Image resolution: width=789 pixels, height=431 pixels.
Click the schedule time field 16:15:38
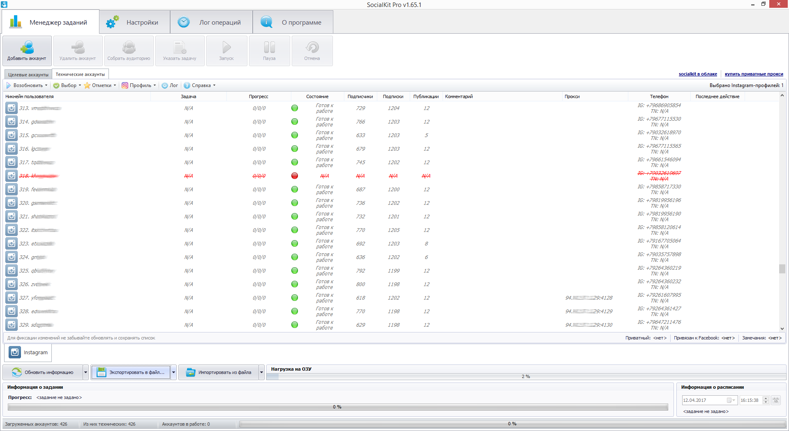[x=751, y=400]
